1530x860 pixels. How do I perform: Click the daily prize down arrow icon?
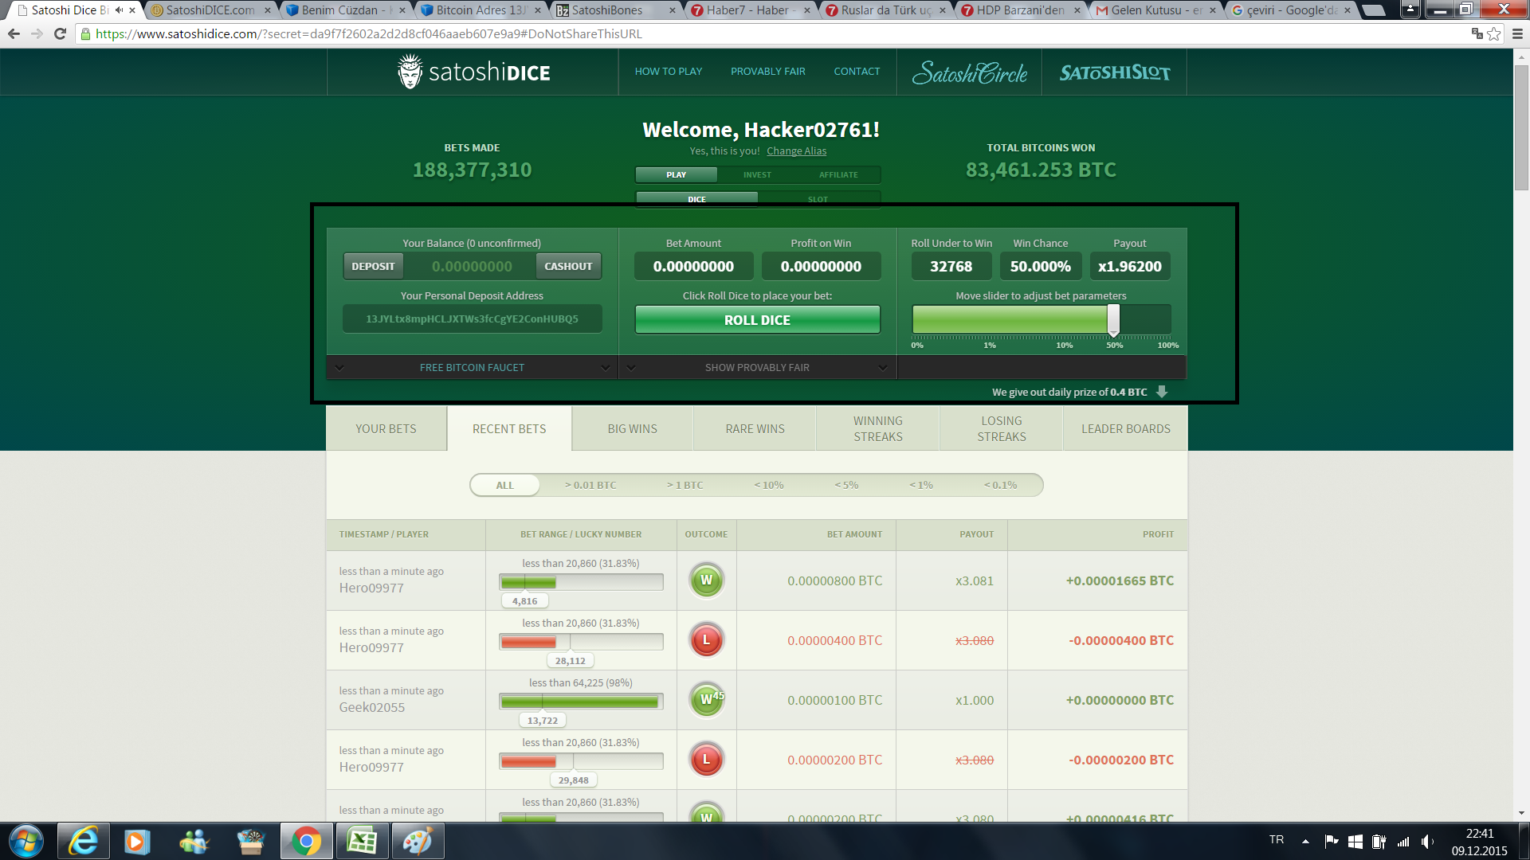1162,391
